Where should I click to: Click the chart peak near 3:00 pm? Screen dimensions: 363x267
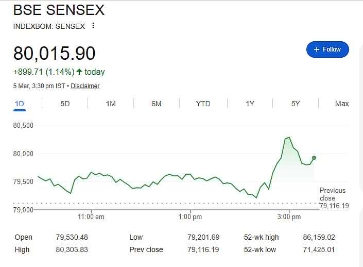click(x=289, y=138)
